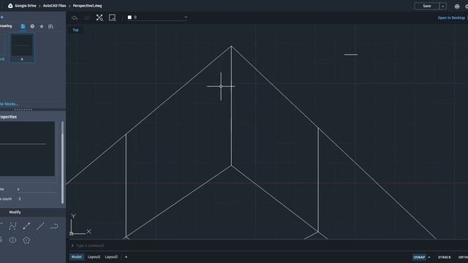Screen dimensions: 468x263
Task: Open AutoCAD Files breadcrumb folder
Action: [54, 6]
